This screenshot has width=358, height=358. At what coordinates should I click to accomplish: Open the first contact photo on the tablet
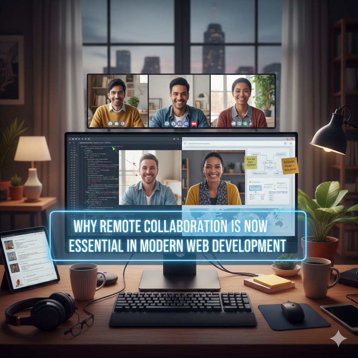coord(9,245)
